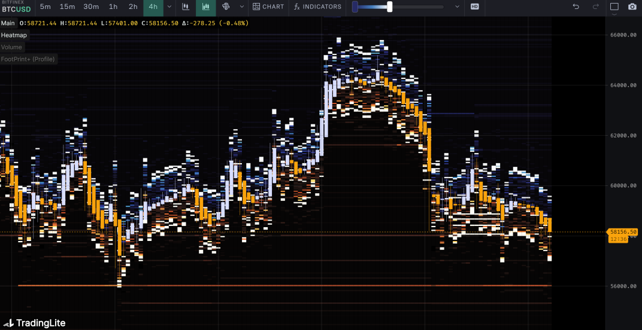Switch to the 15m timeframe
This screenshot has width=642, height=330.
tap(67, 7)
